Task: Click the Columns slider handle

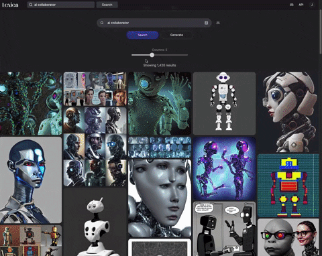Action: coord(152,55)
